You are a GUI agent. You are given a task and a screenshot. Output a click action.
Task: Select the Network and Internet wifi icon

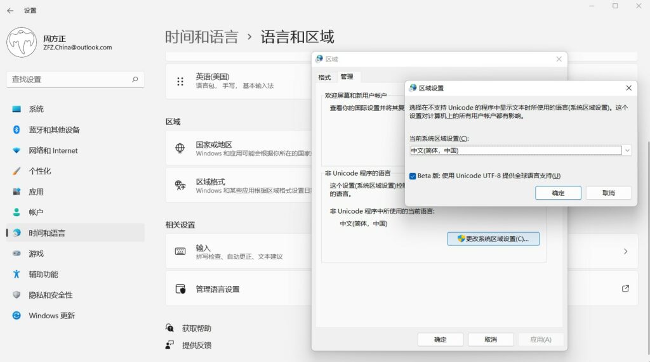[17, 151]
